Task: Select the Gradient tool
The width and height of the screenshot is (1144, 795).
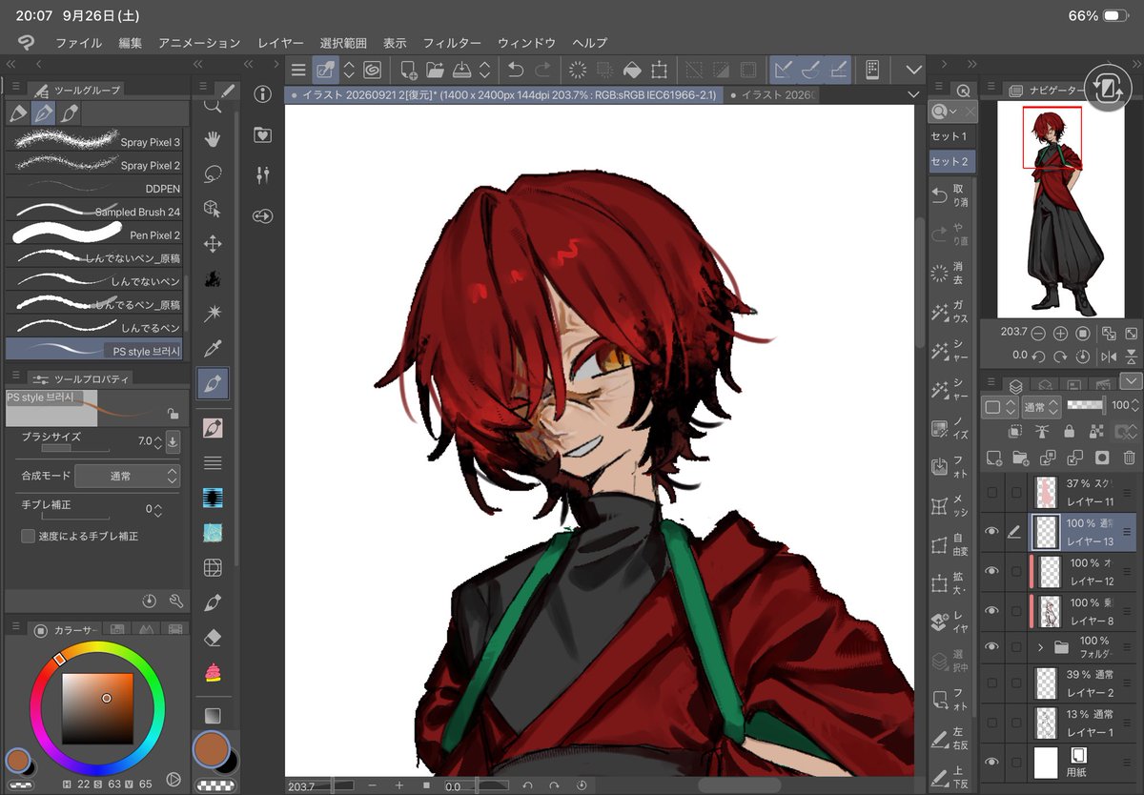Action: tap(213, 715)
